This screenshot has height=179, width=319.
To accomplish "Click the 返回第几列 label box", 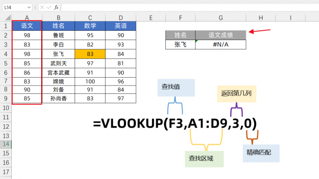I will (x=237, y=93).
